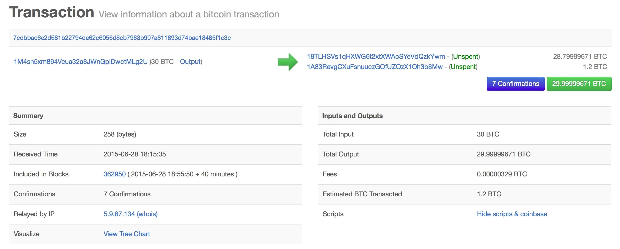620x249 pixels.
Task: Open the transaction hash link 7cdbbac6e2d…
Action: [x=122, y=38]
